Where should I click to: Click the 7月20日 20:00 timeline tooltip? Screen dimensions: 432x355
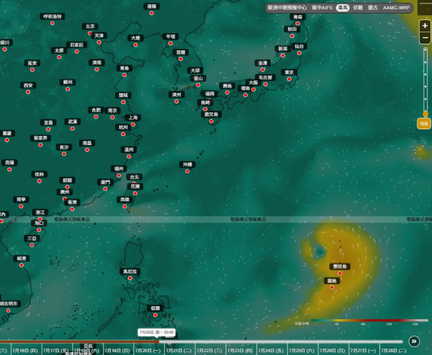(x=156, y=332)
